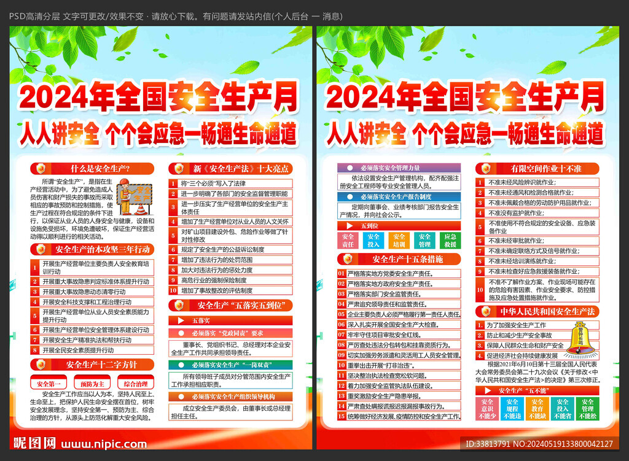Viewport: 629px width, 461px height.
Task: Click the construction worker illustration
Action: (135, 197)
